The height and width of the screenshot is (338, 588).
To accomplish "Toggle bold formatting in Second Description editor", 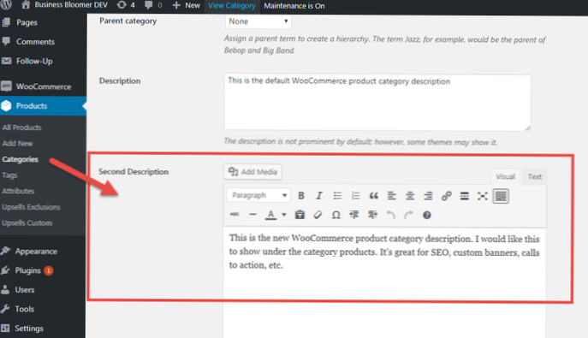I will click(x=300, y=196).
